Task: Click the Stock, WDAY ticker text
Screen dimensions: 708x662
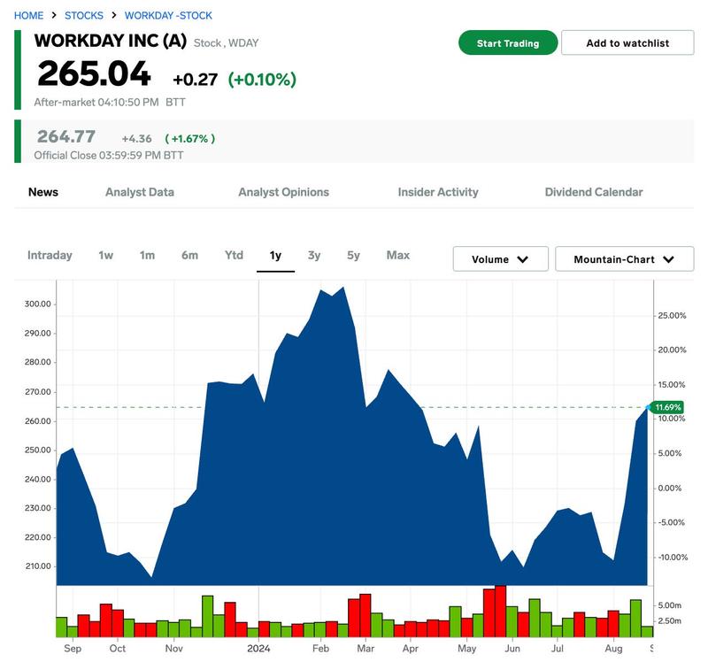Action: tap(227, 42)
